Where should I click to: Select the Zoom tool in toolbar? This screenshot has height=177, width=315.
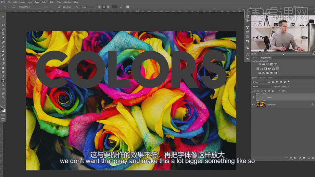(3, 97)
